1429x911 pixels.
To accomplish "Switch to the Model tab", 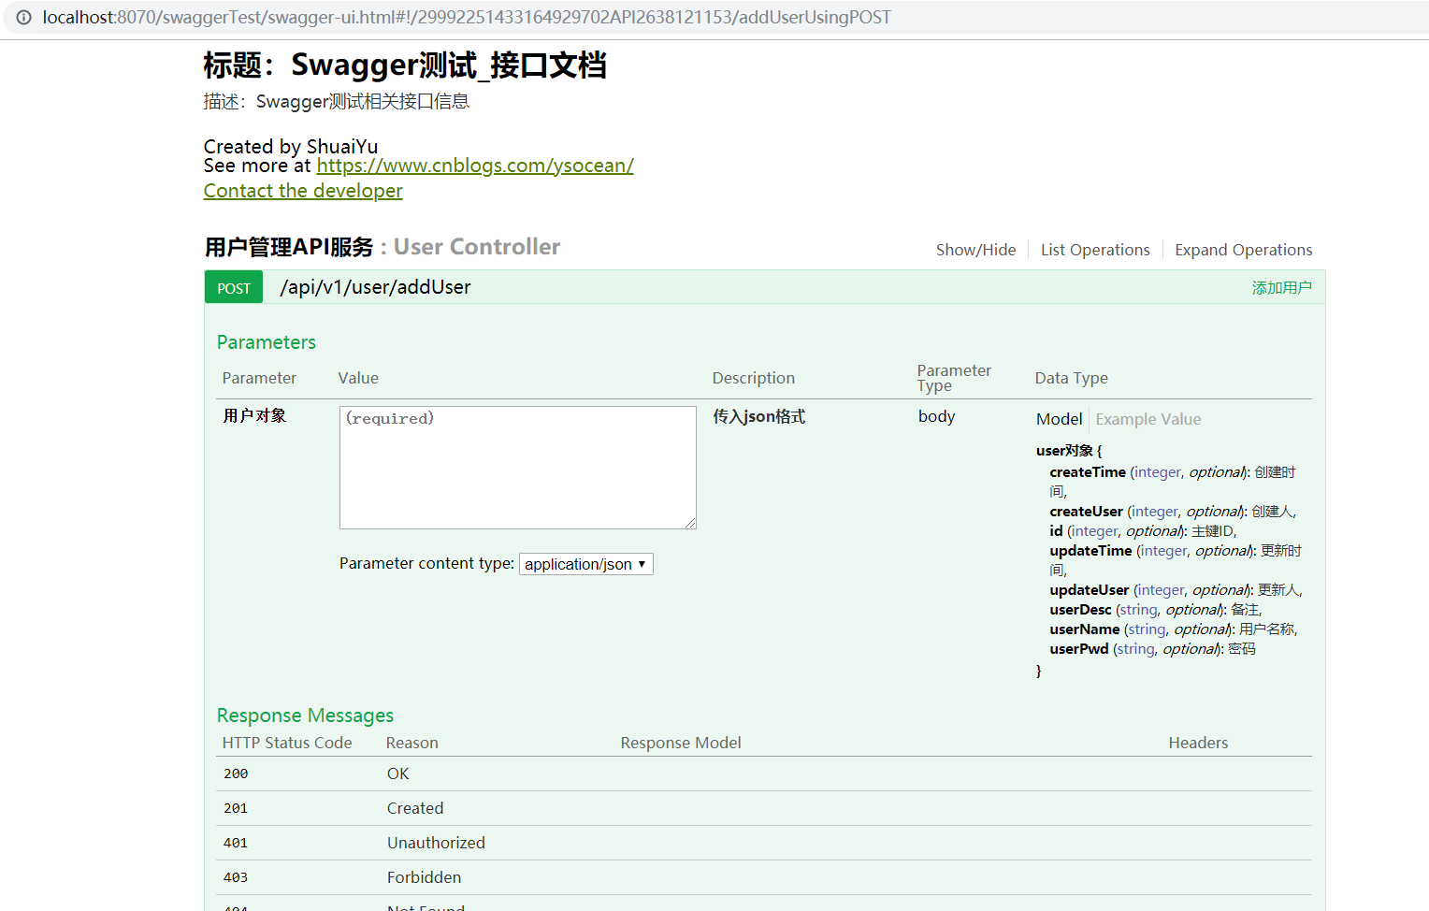I will pyautogui.click(x=1059, y=419).
